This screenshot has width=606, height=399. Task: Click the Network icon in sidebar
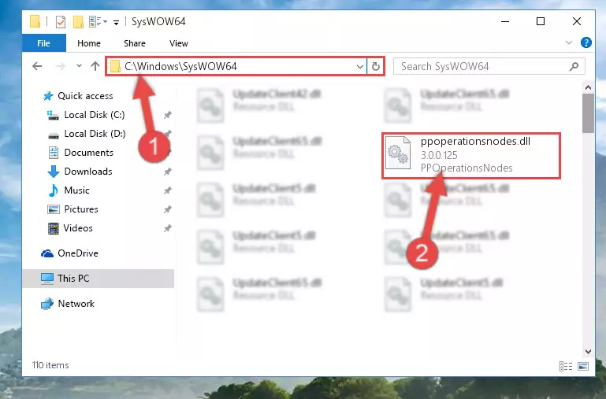(x=47, y=304)
